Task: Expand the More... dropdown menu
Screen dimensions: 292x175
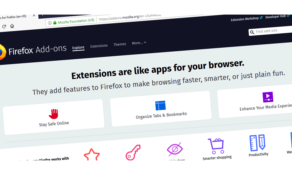Action: pyautogui.click(x=139, y=43)
